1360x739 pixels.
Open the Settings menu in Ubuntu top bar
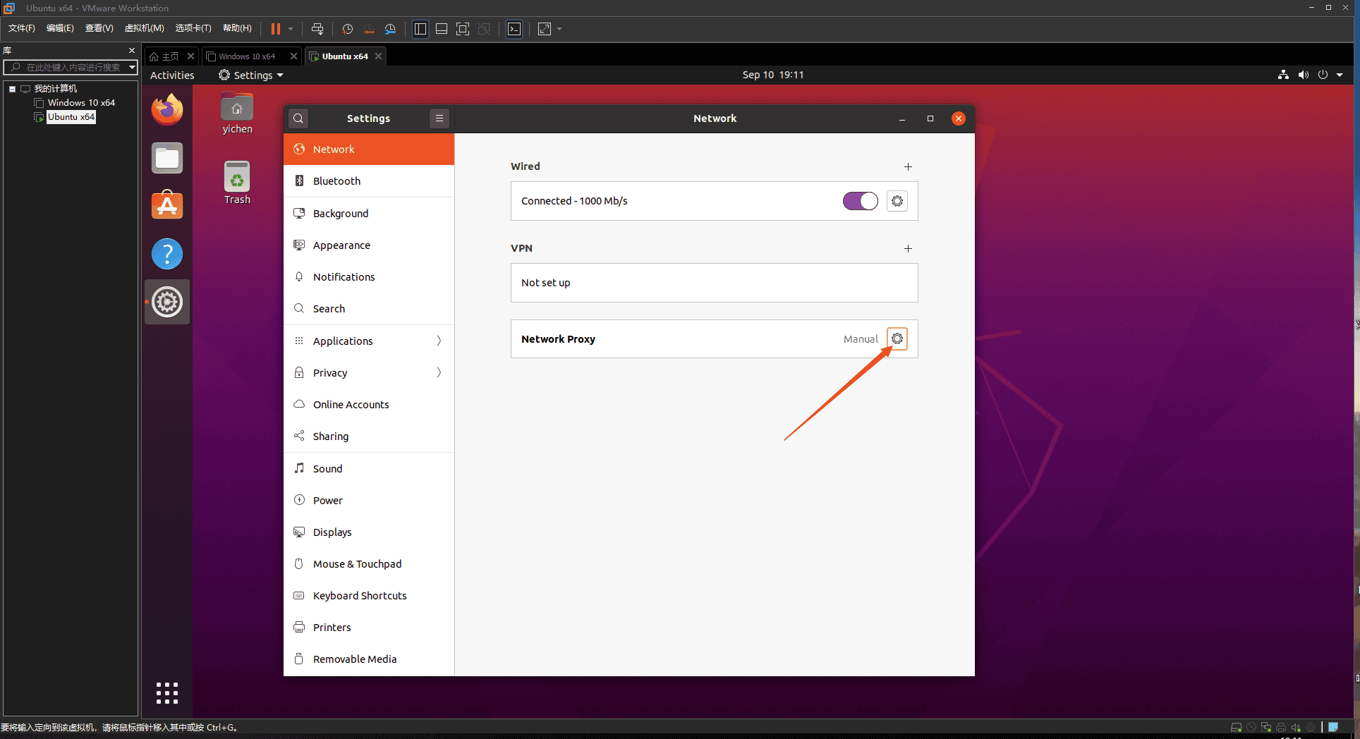coord(250,75)
